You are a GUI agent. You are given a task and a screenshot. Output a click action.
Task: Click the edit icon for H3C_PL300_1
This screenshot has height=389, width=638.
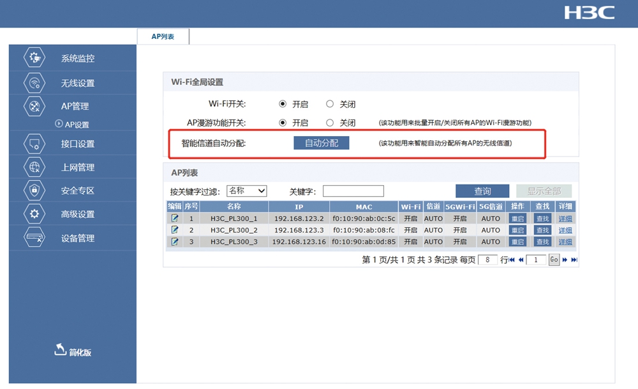tap(174, 218)
